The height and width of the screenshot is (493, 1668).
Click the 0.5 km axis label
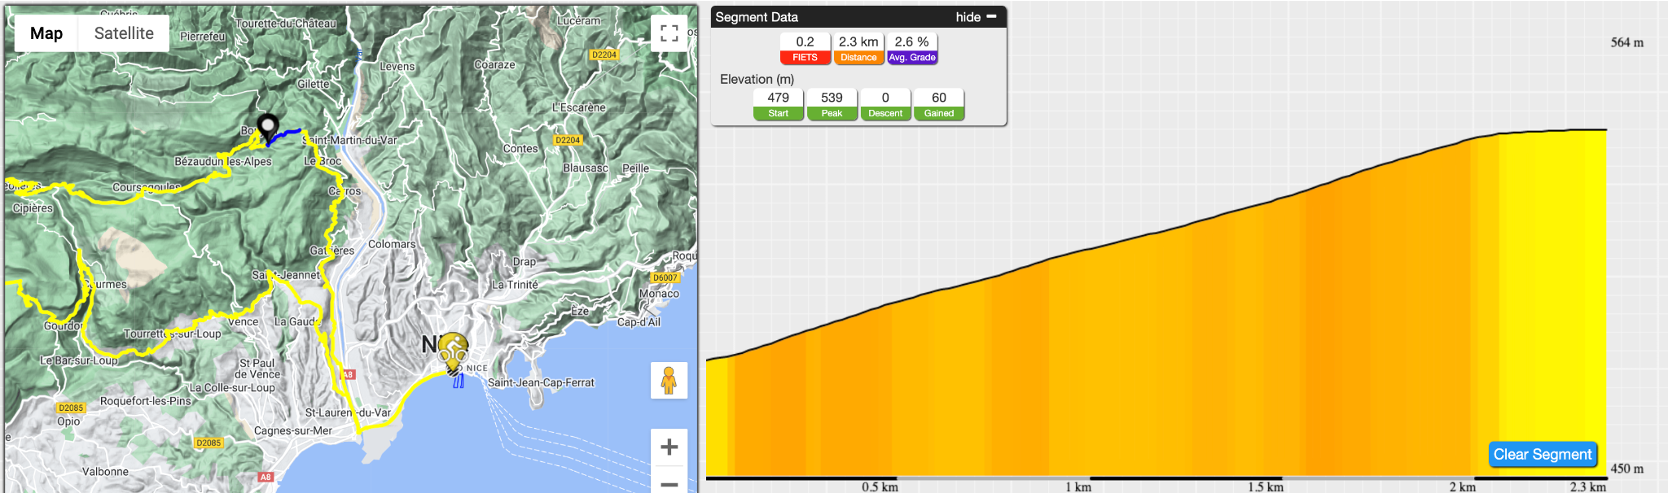pyautogui.click(x=880, y=486)
